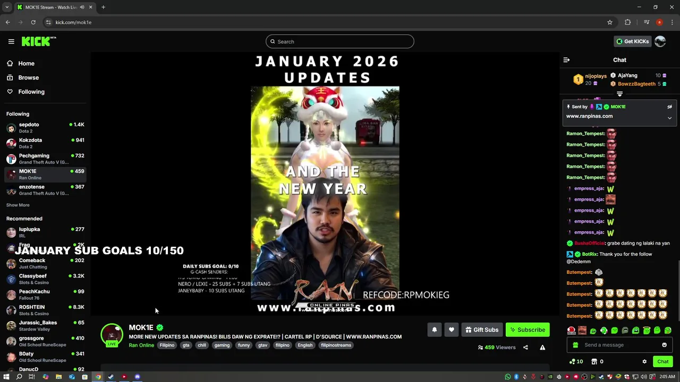Image resolution: width=680 pixels, height=382 pixels.
Task: Click the nijoplays top gifter name
Action: click(x=596, y=76)
